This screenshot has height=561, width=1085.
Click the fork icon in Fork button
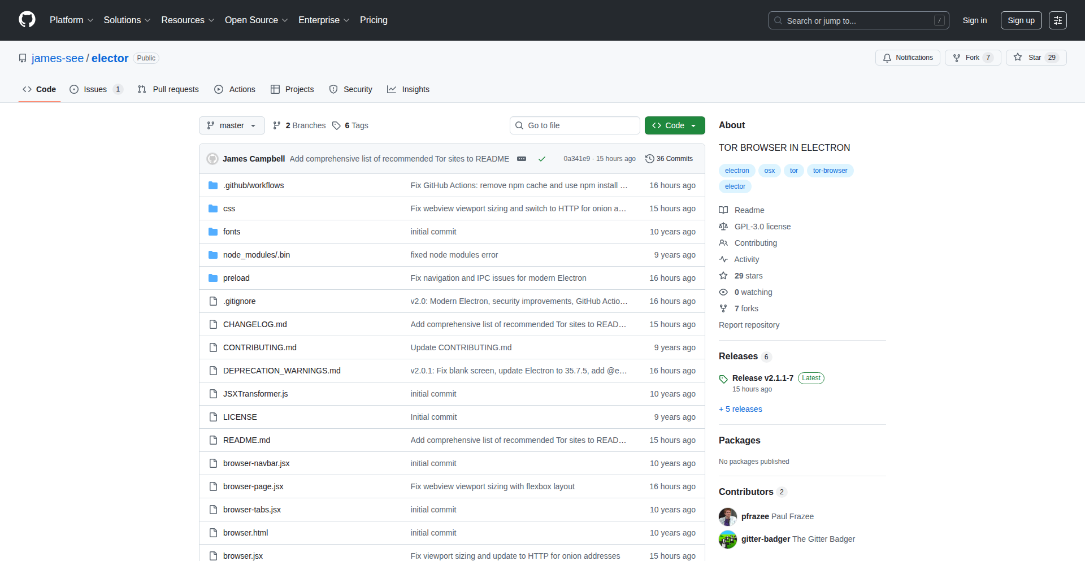[x=957, y=58]
